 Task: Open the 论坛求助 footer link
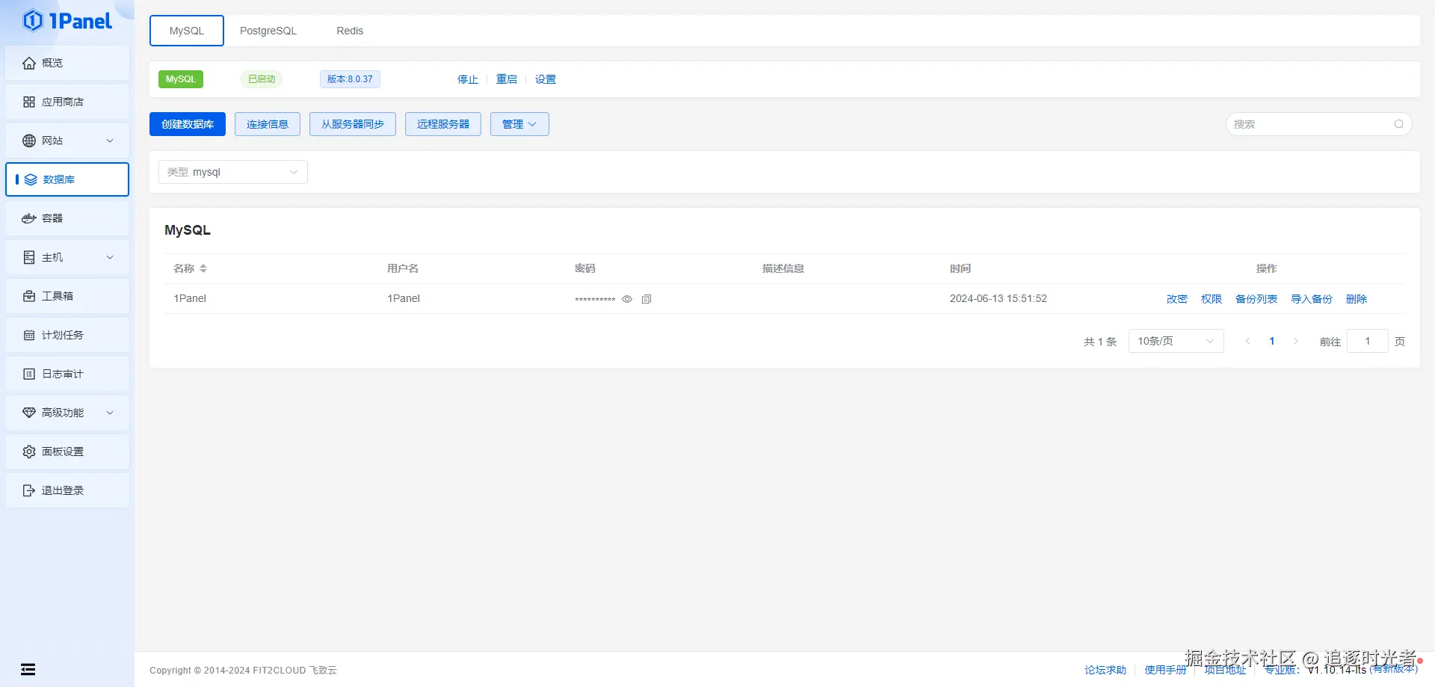coord(1105,670)
